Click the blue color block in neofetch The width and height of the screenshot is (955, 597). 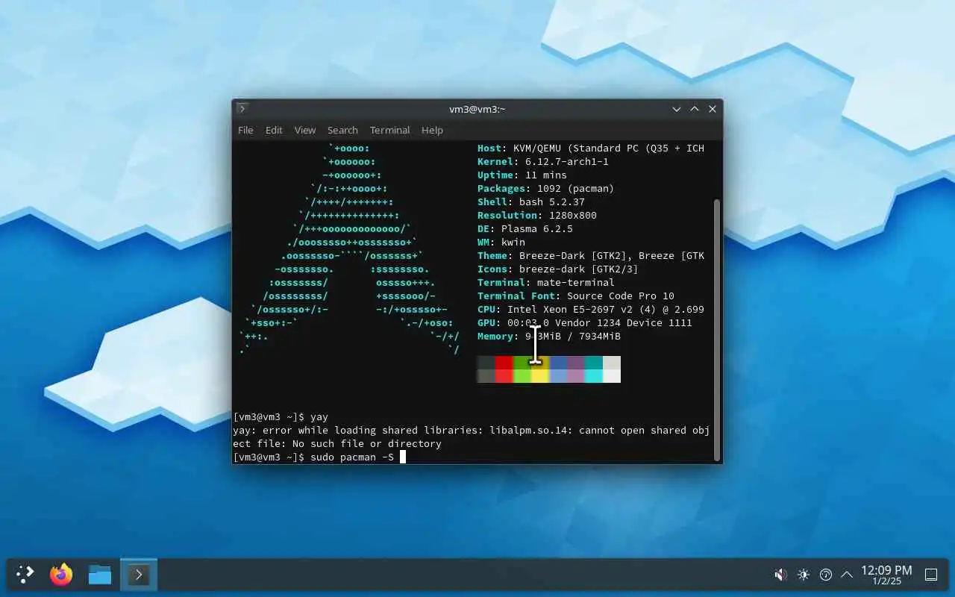[x=558, y=369]
